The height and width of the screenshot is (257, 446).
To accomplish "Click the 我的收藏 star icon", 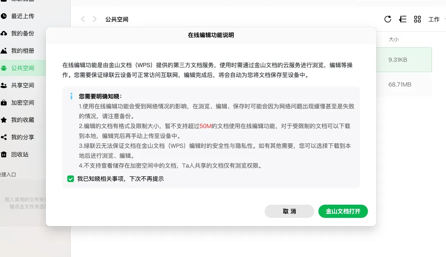I will 4,120.
